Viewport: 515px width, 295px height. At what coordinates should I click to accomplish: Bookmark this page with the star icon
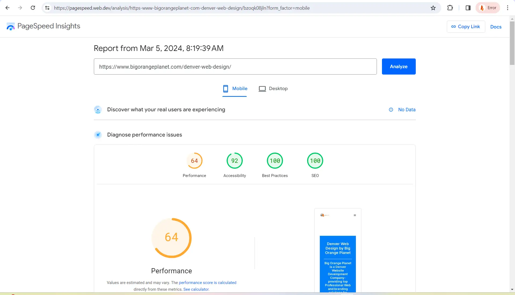click(433, 8)
